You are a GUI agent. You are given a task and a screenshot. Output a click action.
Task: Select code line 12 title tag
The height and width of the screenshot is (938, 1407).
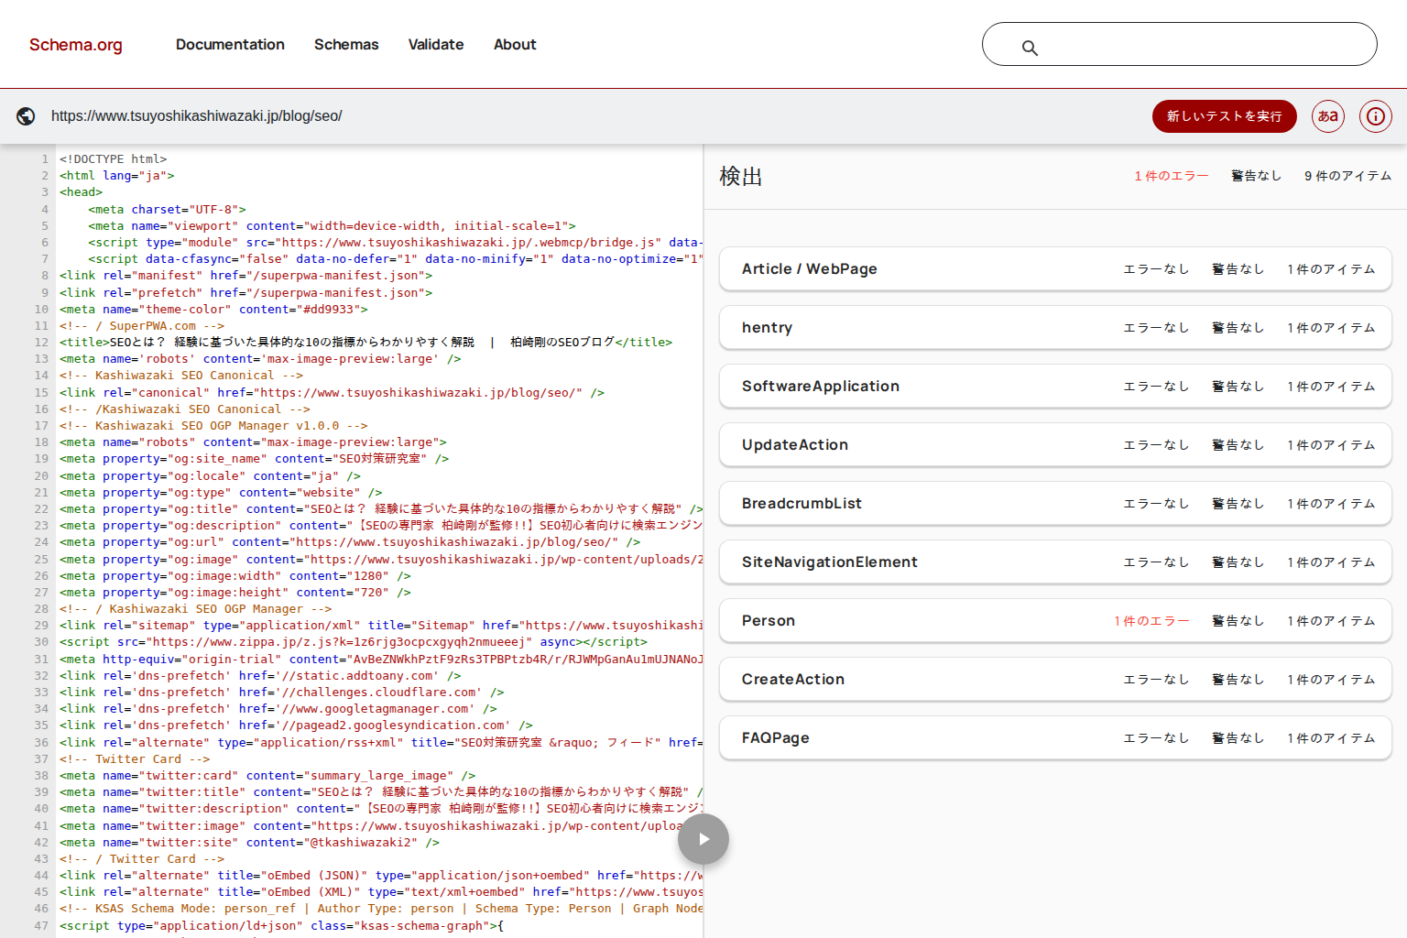[x=366, y=343]
